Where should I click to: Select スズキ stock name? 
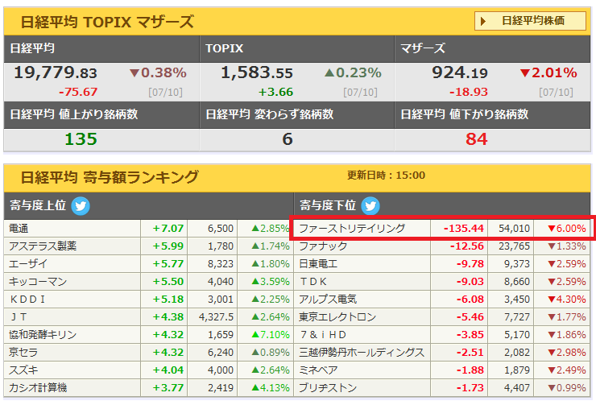click(x=23, y=370)
